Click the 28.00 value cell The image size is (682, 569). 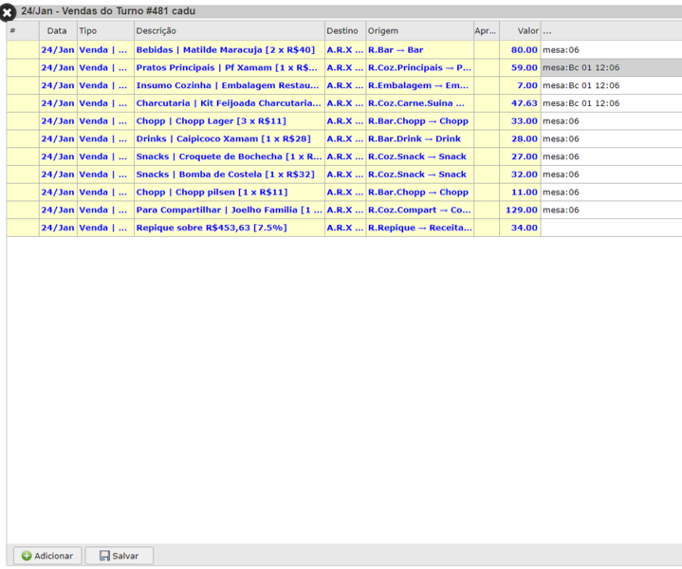[520, 139]
